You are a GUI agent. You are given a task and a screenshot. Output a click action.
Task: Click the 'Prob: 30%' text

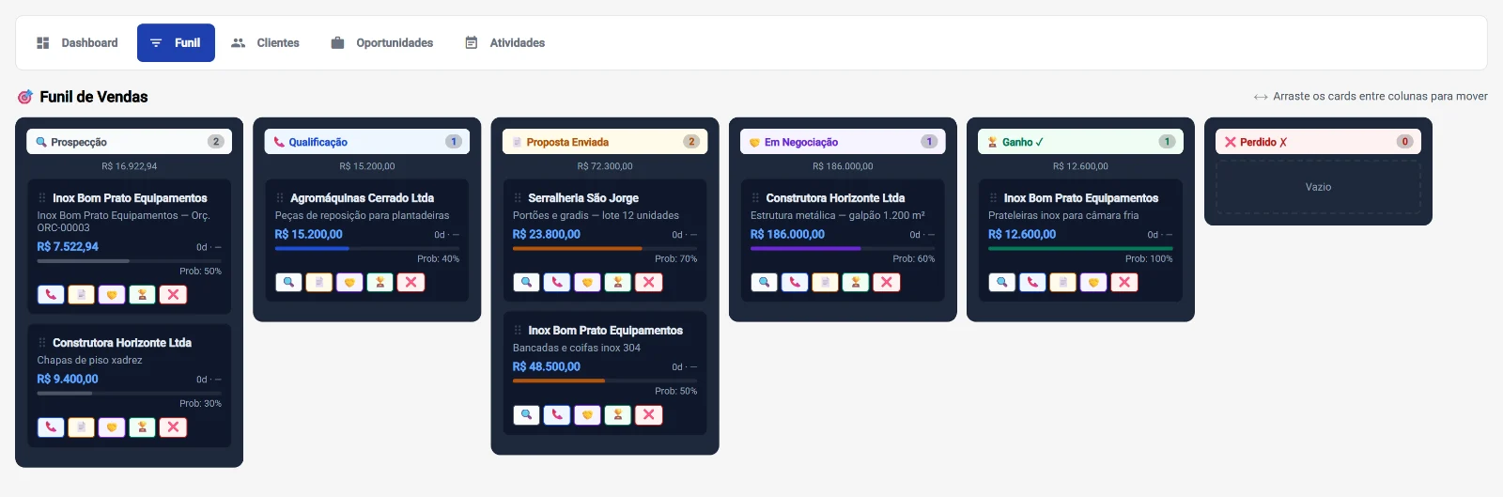[x=200, y=403]
